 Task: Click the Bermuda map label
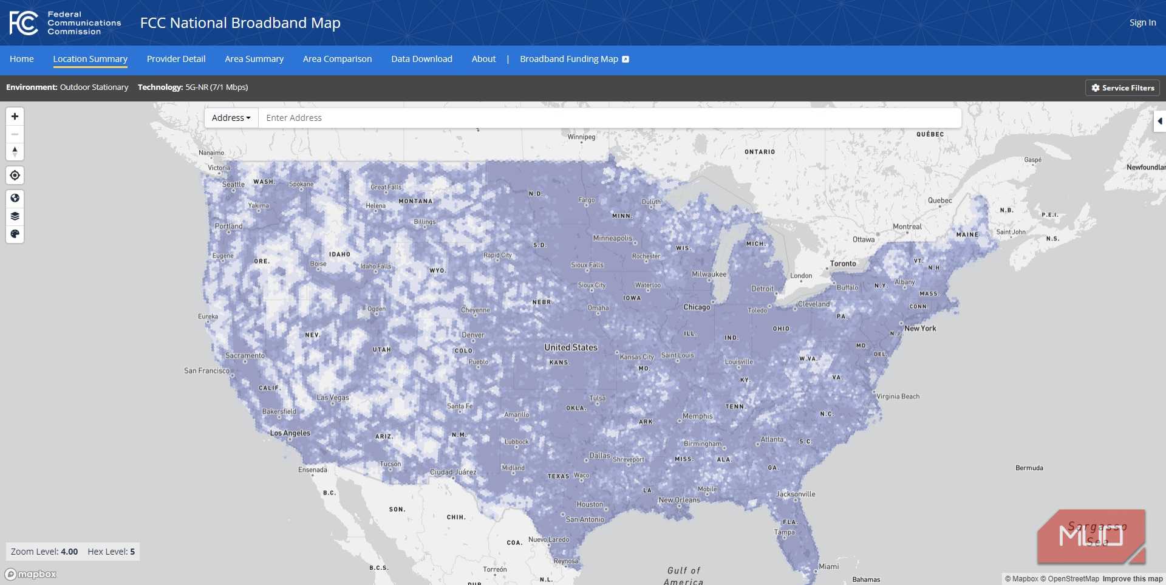click(x=1029, y=468)
